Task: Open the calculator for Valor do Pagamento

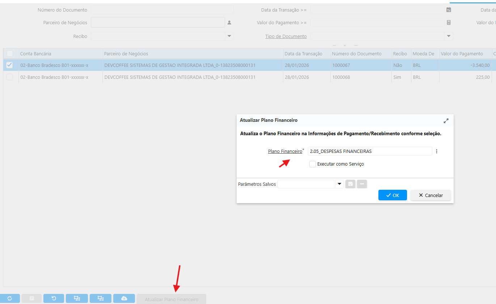Action: click(449, 22)
